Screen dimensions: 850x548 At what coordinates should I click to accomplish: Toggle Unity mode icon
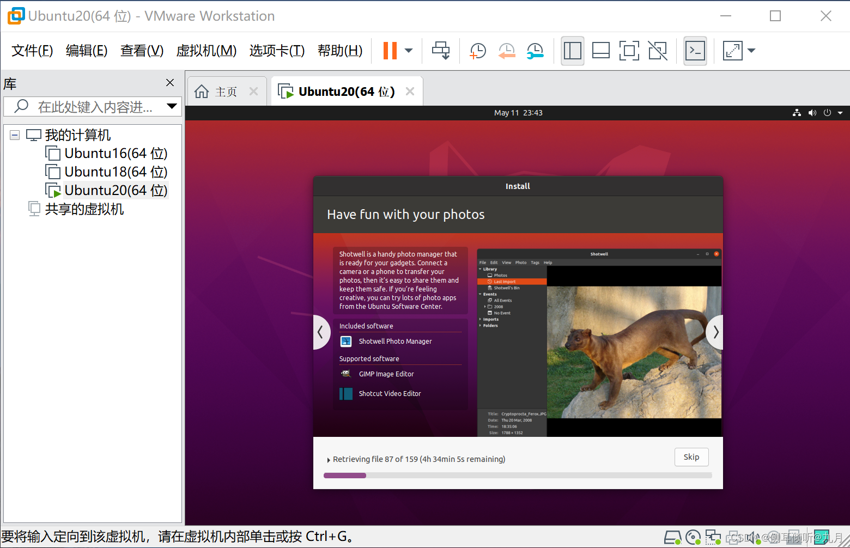tap(658, 51)
